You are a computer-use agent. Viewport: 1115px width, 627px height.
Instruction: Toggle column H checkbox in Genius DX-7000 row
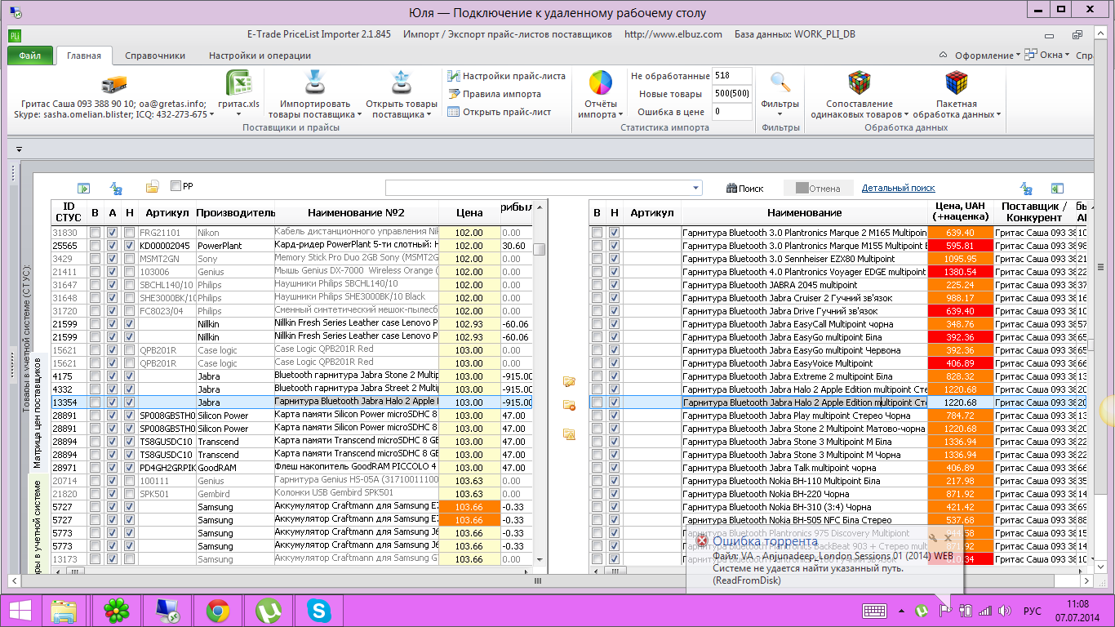pyautogui.click(x=129, y=272)
